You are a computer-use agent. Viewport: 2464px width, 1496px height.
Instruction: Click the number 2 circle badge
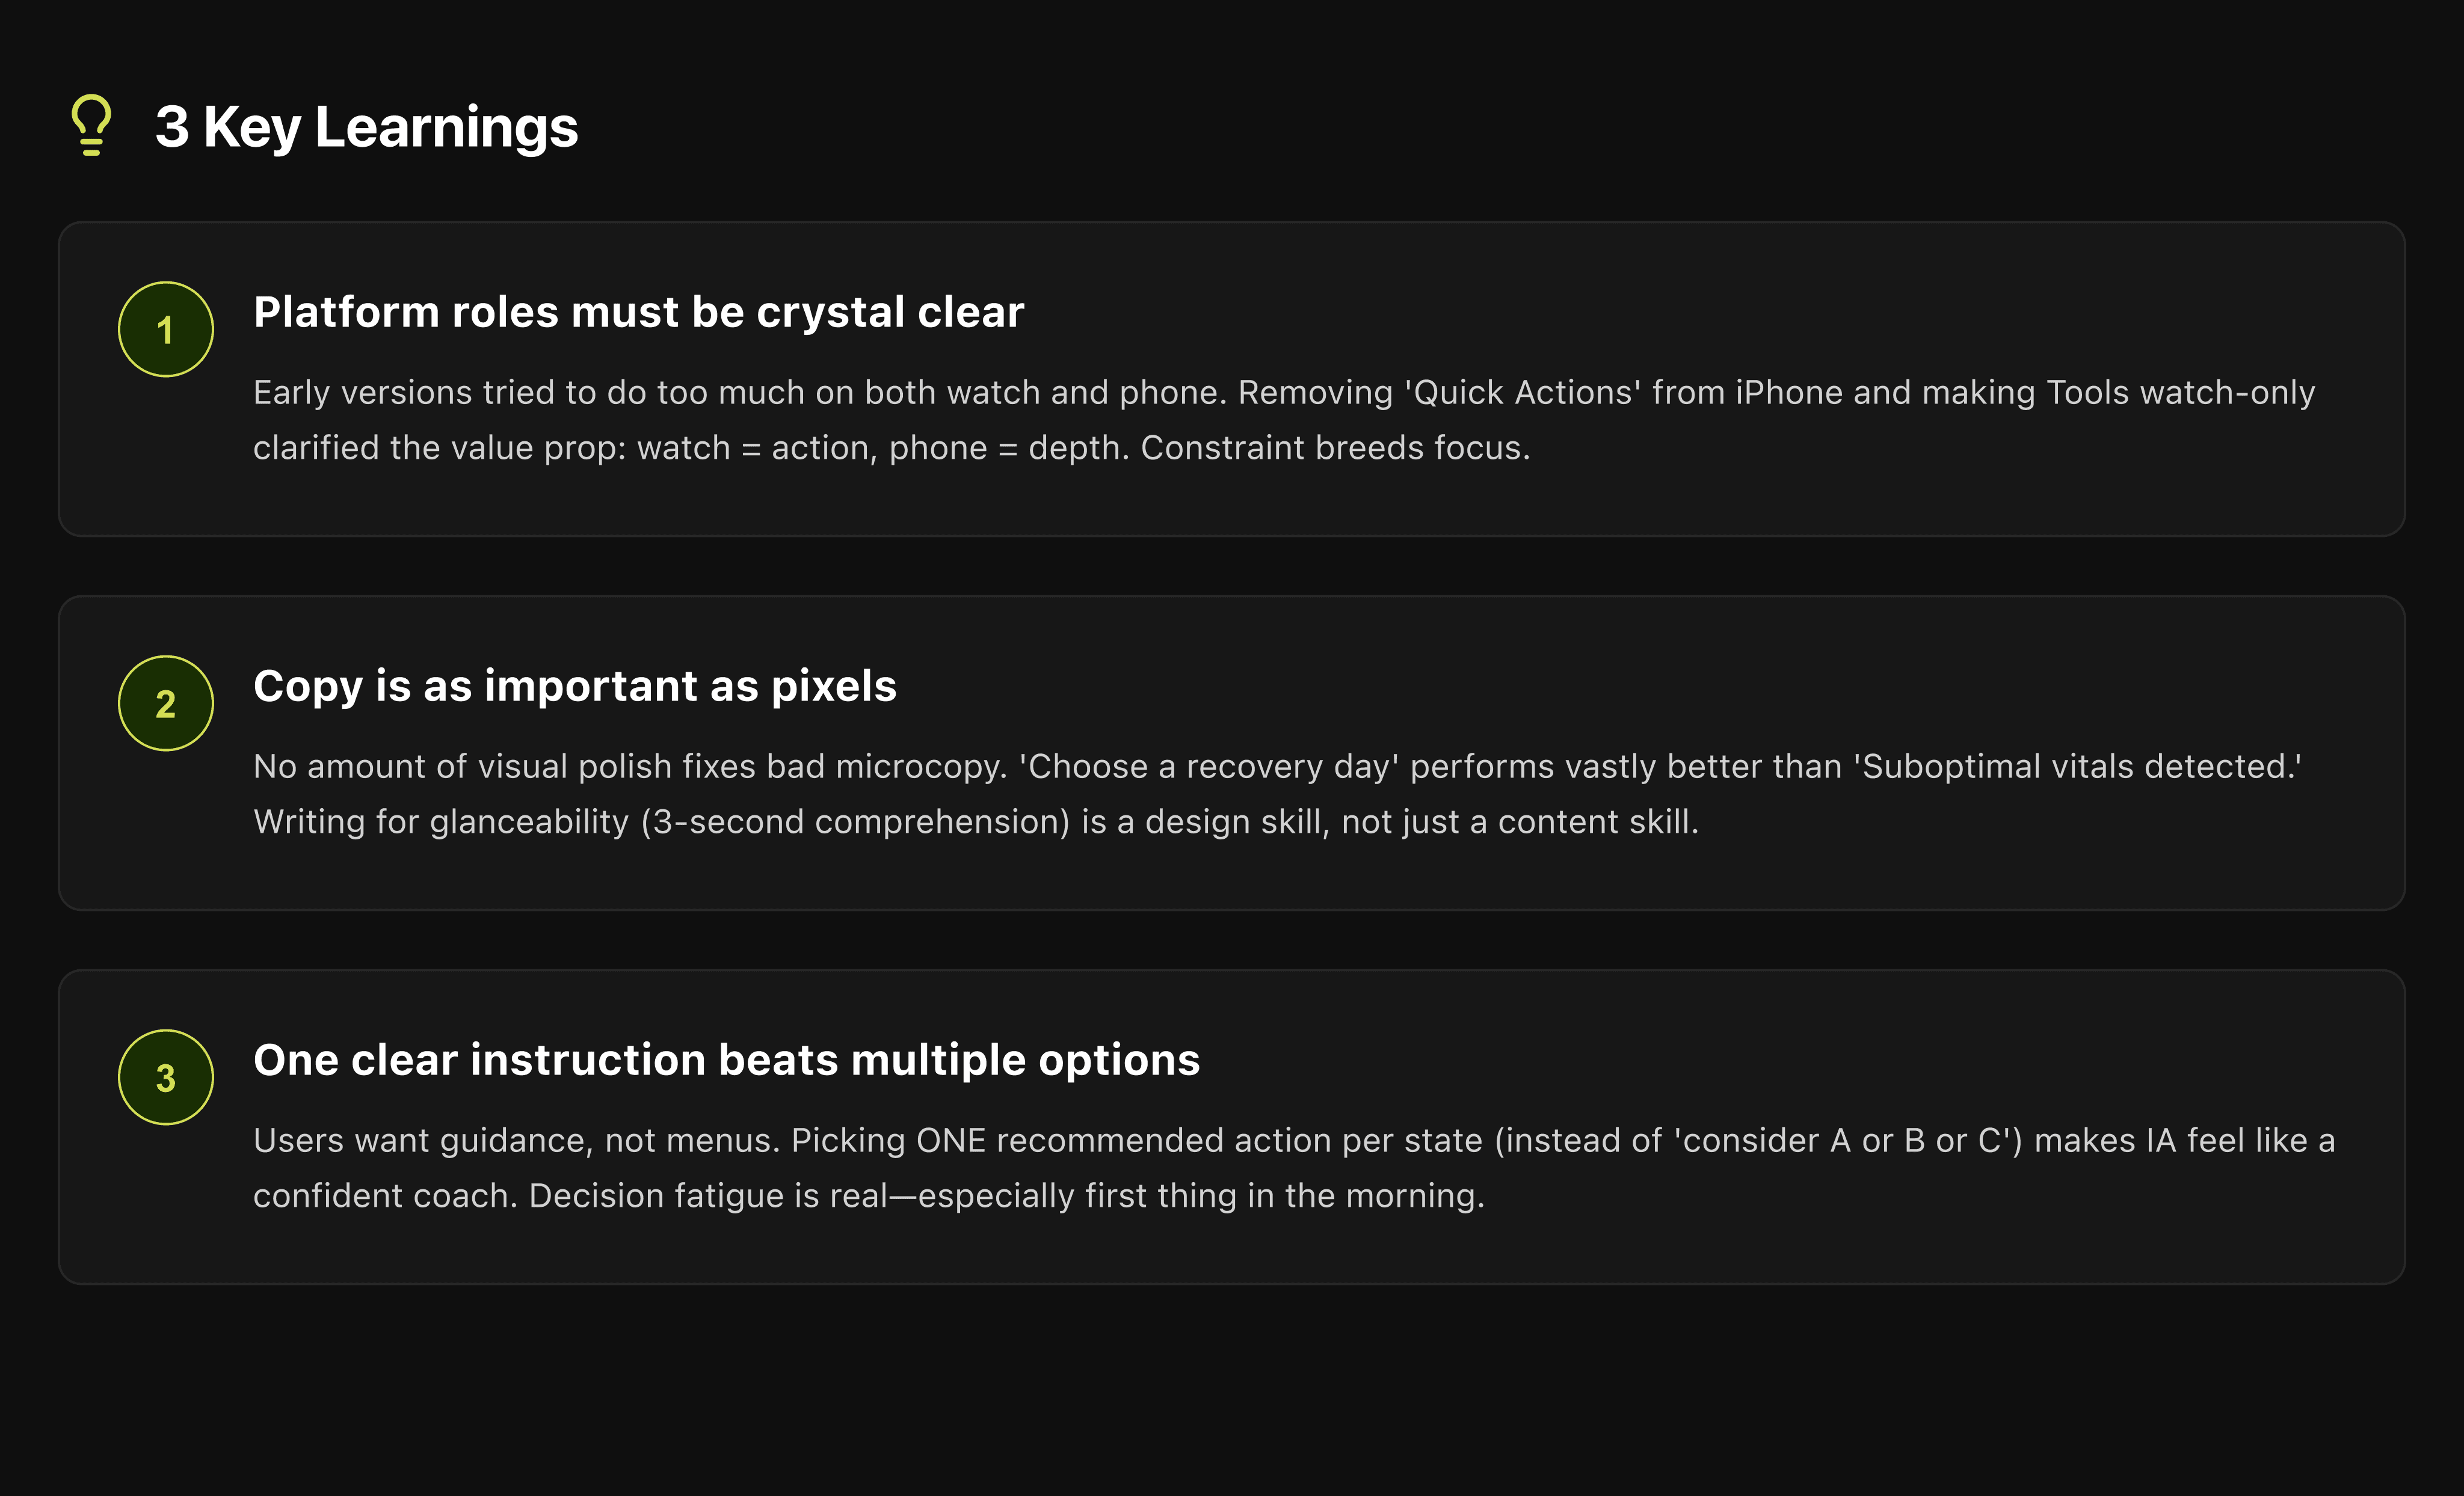tap(166, 704)
